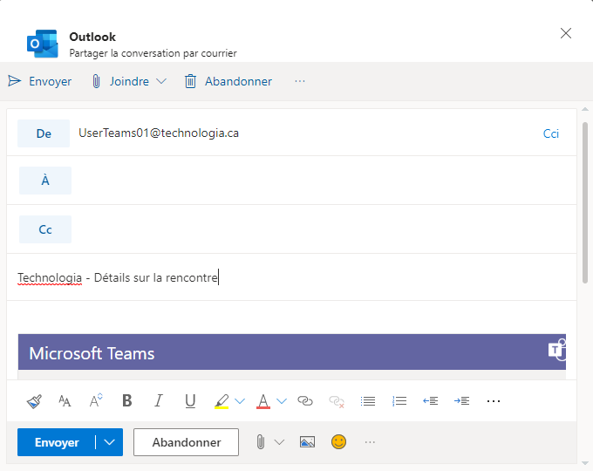The image size is (593, 471).
Task: Click the sender address UserTeams01@technologia.ca
Action: click(x=159, y=133)
